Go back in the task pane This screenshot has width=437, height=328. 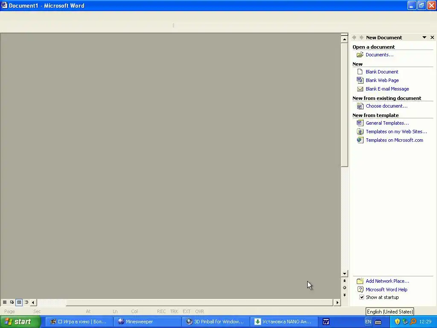[x=354, y=38]
